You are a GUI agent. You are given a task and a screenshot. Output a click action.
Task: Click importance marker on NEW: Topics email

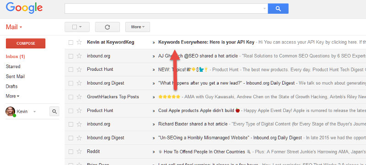pyautogui.click(x=154, y=69)
